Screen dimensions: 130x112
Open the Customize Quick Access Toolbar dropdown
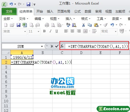point(34,4)
